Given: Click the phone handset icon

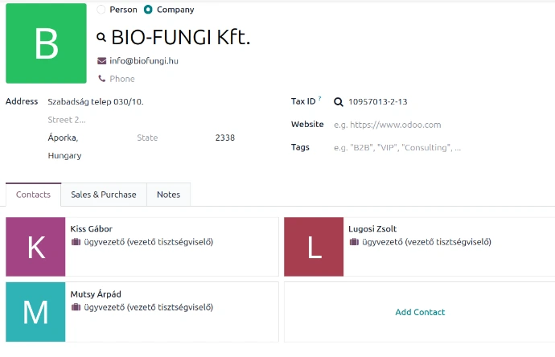Looking at the screenshot, I should (101, 79).
